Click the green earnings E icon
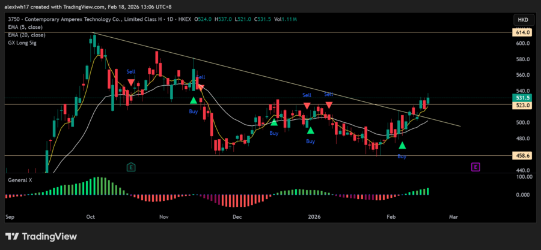541x250 pixels. coord(131,166)
